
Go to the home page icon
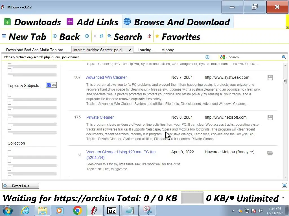(149, 36)
